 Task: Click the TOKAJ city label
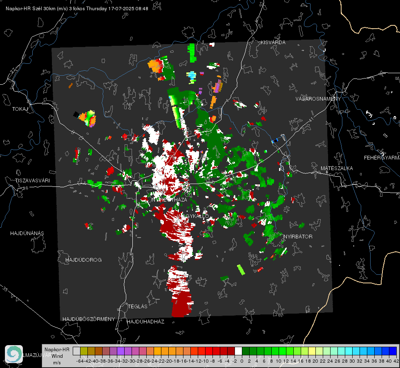20,109
